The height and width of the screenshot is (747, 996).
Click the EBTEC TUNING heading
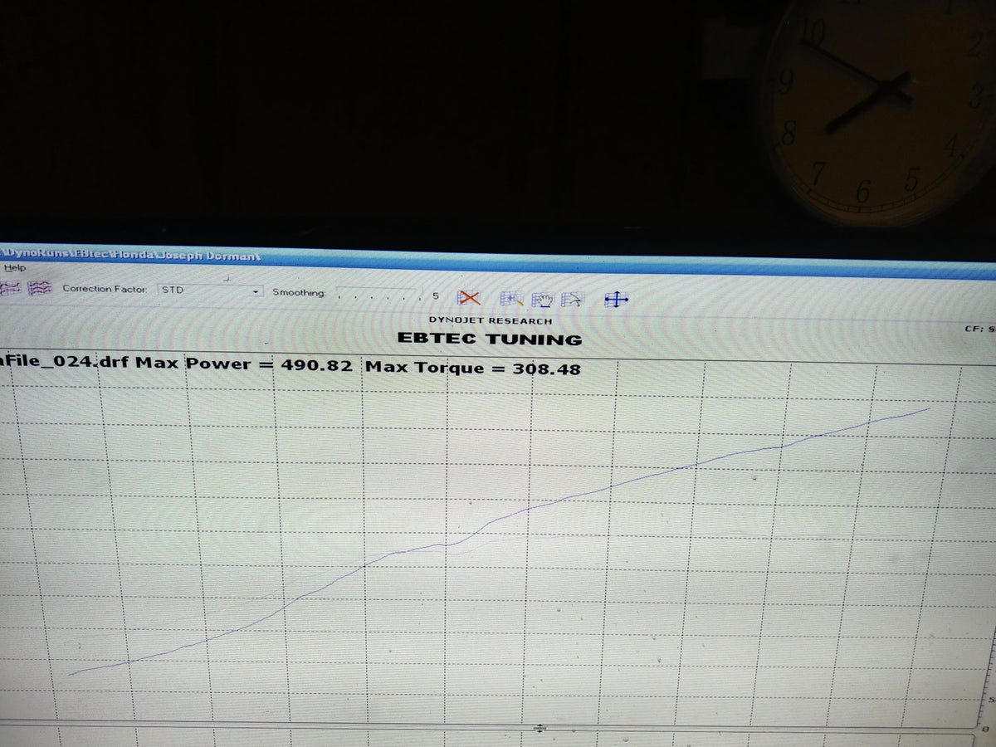(490, 339)
